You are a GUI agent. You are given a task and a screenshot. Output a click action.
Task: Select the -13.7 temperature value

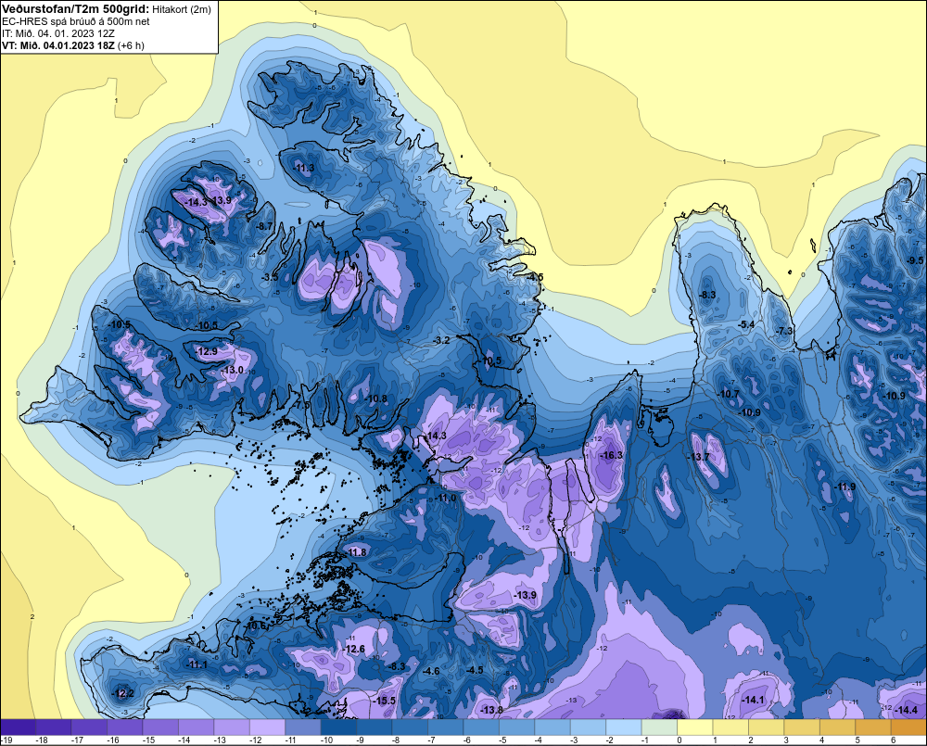tap(698, 457)
